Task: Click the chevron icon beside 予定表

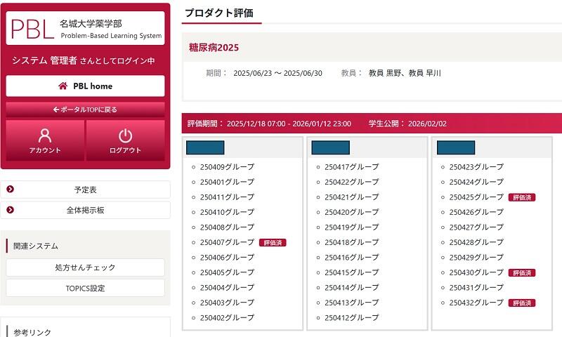Action: click(x=10, y=190)
